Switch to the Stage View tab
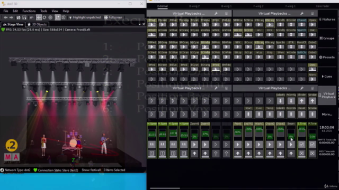Viewport: 339px width, 190px height. coord(13,24)
